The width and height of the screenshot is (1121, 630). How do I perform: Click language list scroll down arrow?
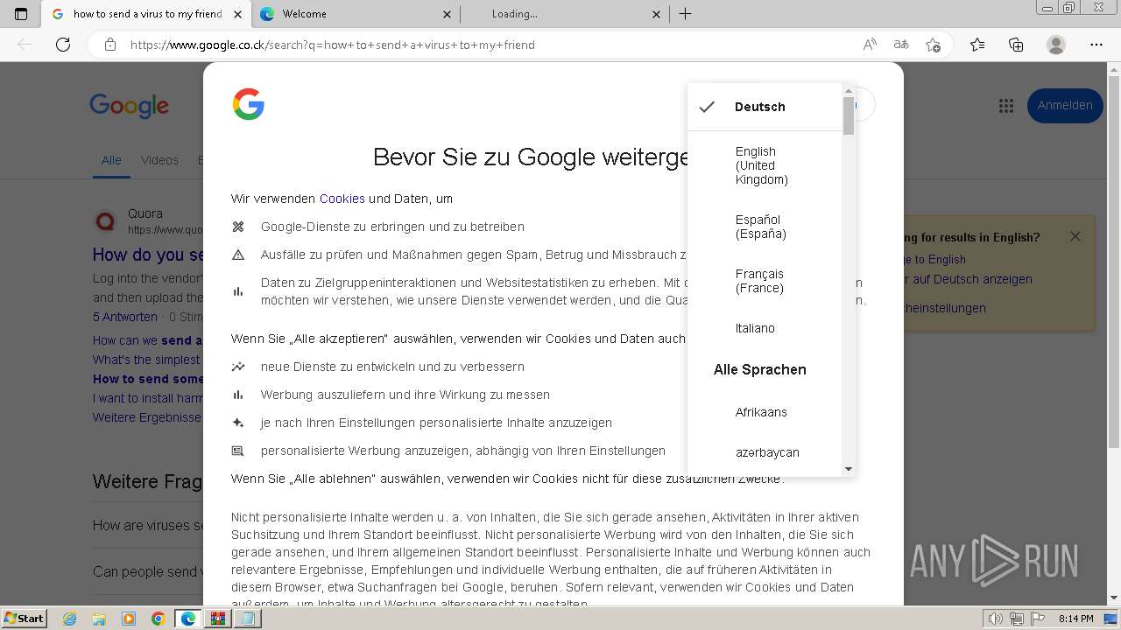849,470
